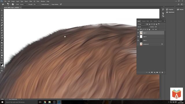Screen dimensions: 185x104
Task: Open the Windows Start menu
Action: 2,102
